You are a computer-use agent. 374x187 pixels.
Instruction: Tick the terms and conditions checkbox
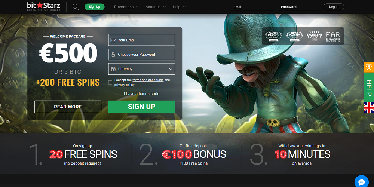110,83
